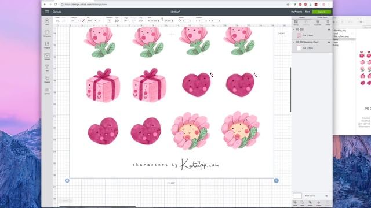Screen dimensions: 371x208
Task: Collapse the PD 002 Backing Card group
Action: [294, 42]
